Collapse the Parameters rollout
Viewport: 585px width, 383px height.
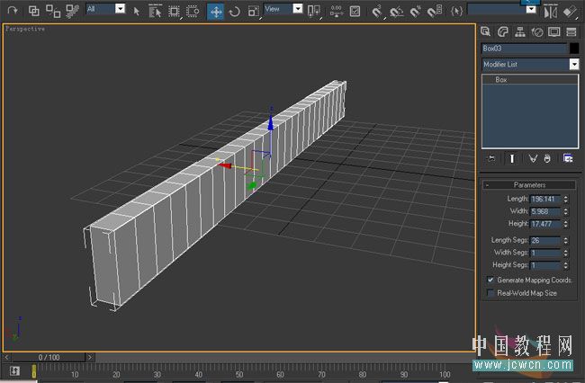[529, 185]
